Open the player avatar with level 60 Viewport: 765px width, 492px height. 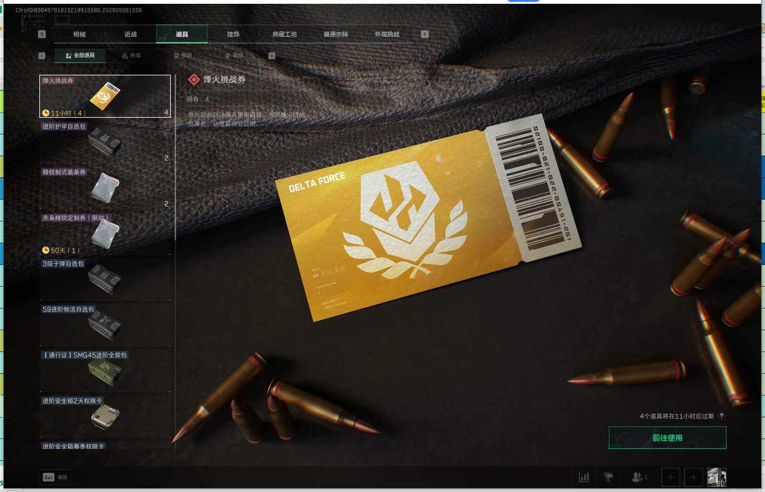pyautogui.click(x=716, y=477)
